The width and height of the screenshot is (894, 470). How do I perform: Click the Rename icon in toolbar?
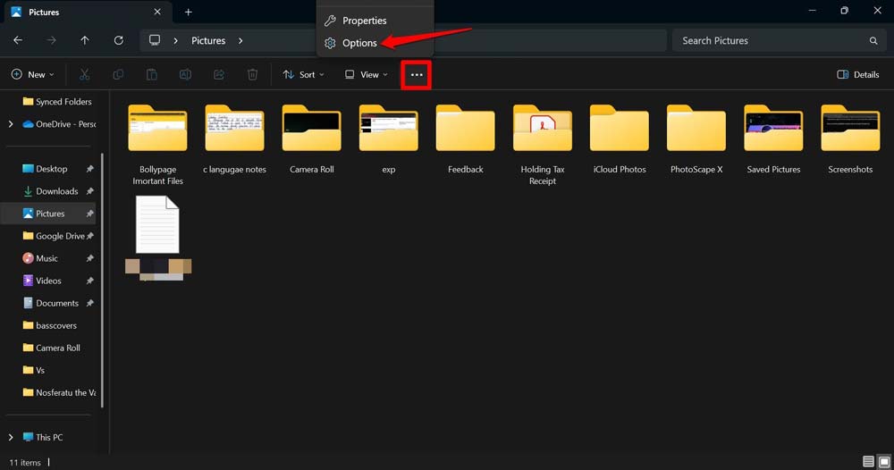point(185,75)
